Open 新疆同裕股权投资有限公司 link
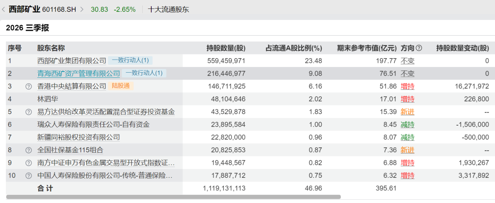Screen dimensions: 495x203 click(79, 137)
